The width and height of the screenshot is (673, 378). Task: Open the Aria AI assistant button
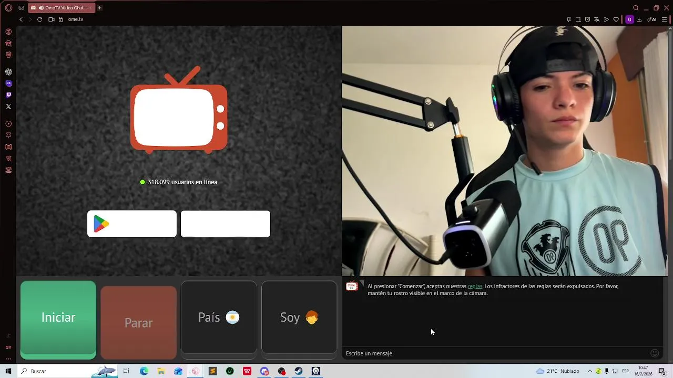point(651,19)
